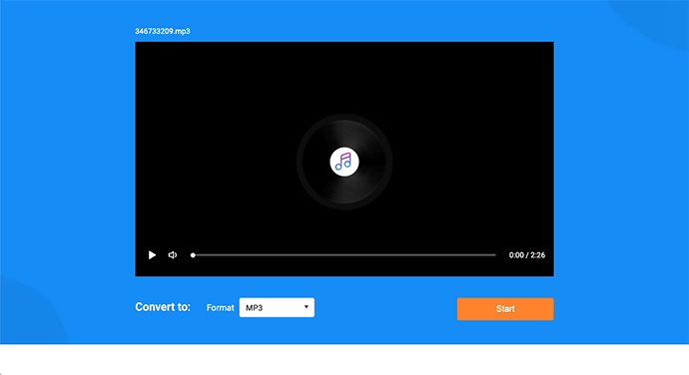Select the MP3 text in the format box

pos(254,308)
